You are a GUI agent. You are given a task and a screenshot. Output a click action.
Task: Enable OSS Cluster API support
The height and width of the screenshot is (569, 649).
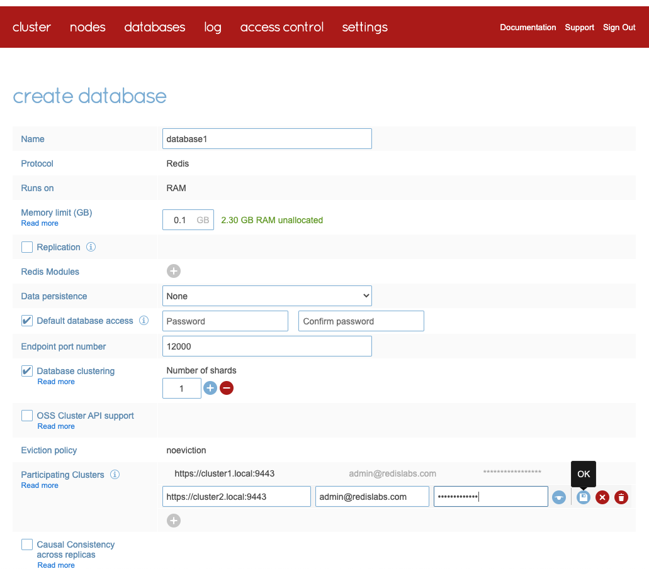(27, 416)
